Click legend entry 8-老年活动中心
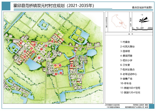 (128, 74)
